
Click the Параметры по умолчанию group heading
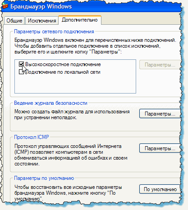[44, 178]
